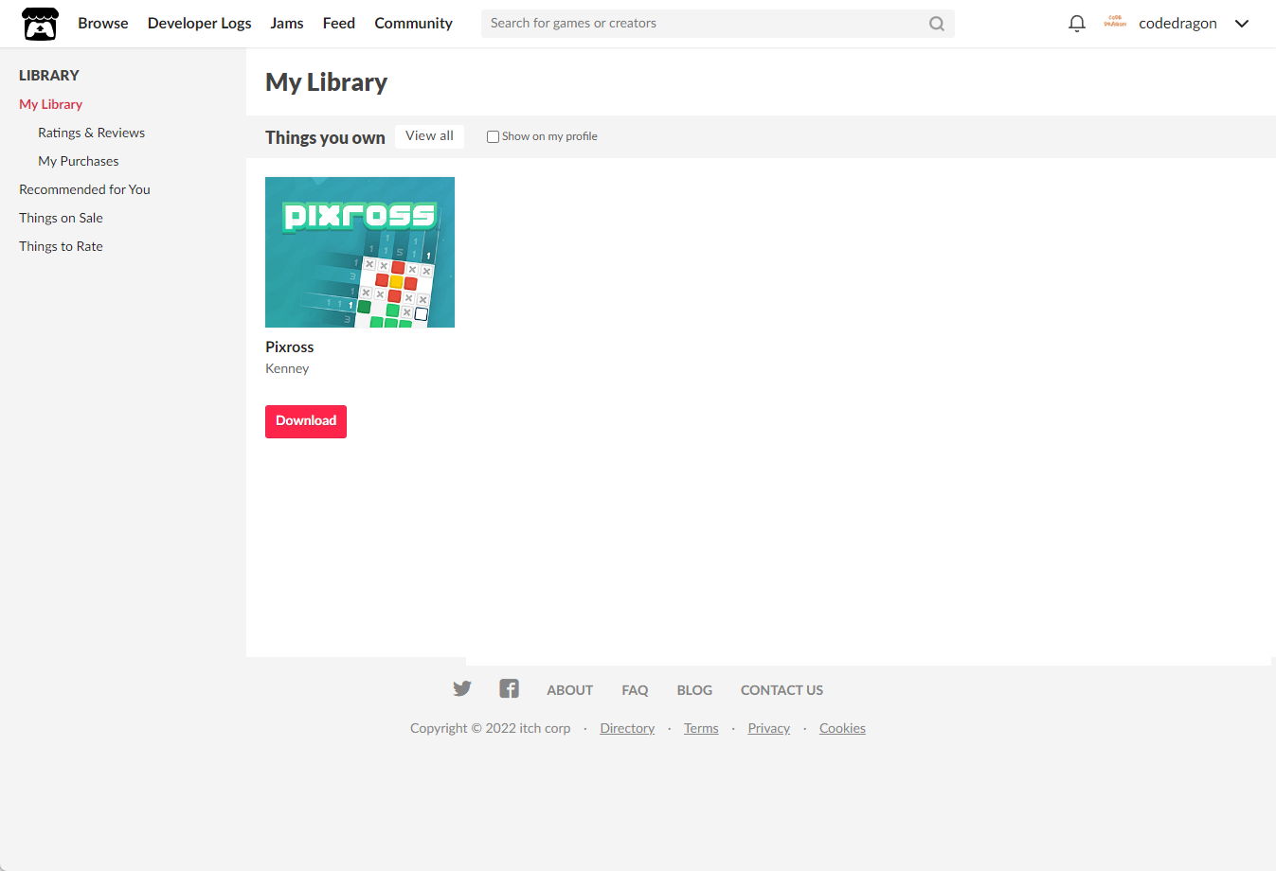Select My Library in sidebar

click(x=51, y=104)
